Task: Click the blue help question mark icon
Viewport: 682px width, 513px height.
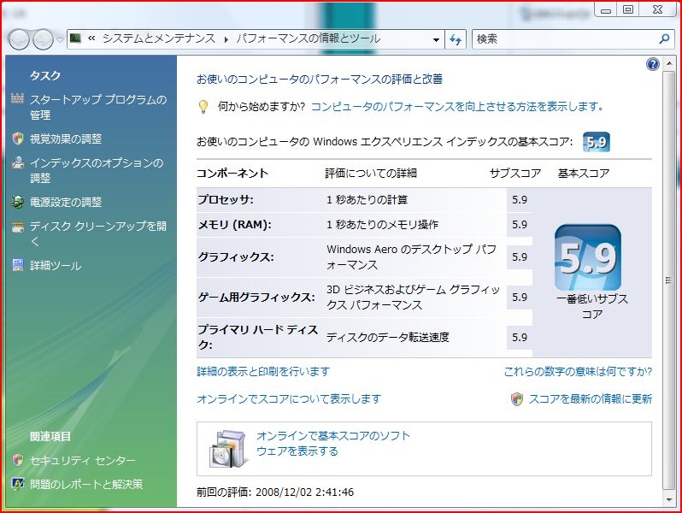Action: 652,64
